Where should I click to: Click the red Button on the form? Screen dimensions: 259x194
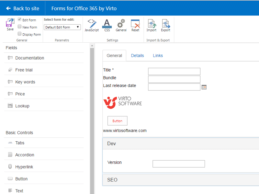coord(118,121)
